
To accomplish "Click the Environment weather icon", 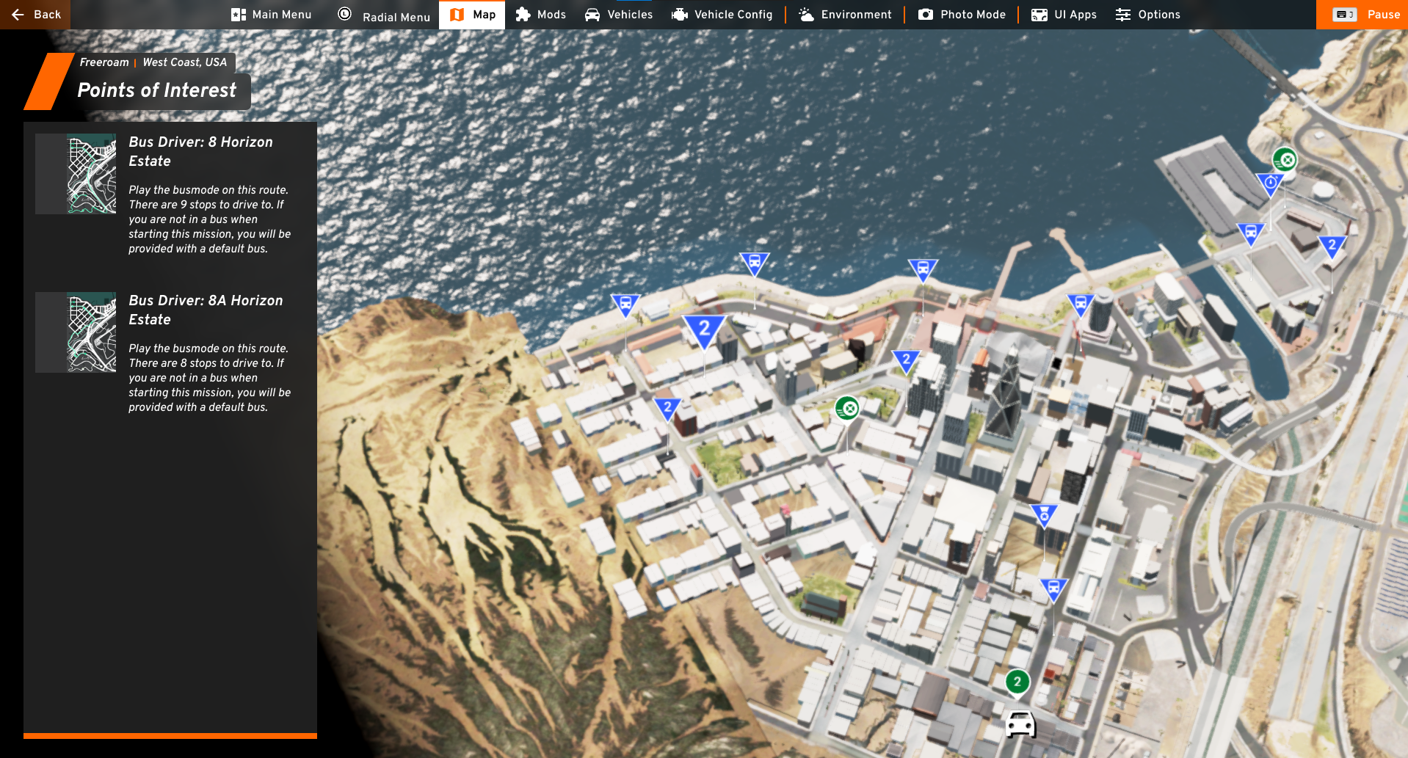I will point(807,15).
